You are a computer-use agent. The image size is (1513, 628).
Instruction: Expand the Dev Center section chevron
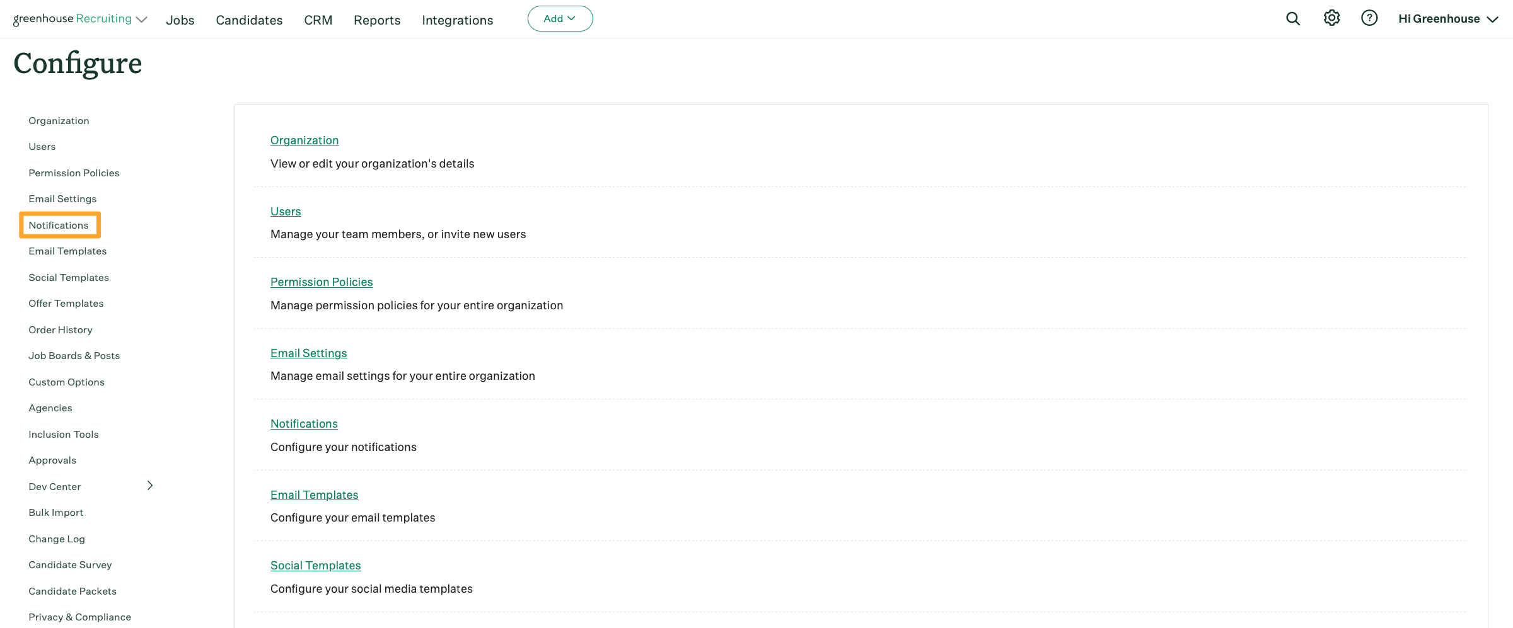tap(149, 485)
